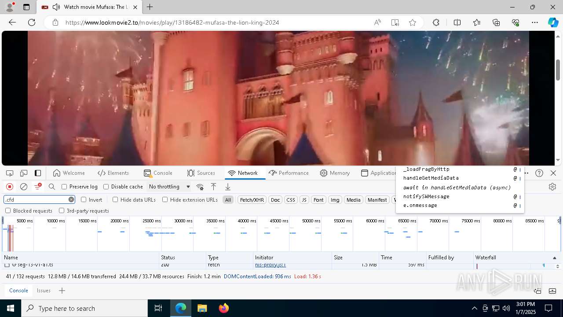Open Collections in Edge toolbar
Image resolution: width=563 pixels, height=317 pixels.
(x=496, y=22)
